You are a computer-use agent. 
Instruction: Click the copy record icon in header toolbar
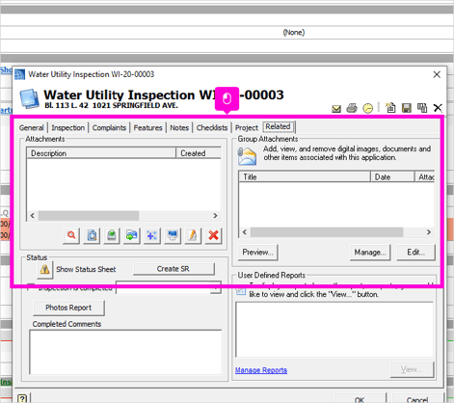[x=422, y=108]
